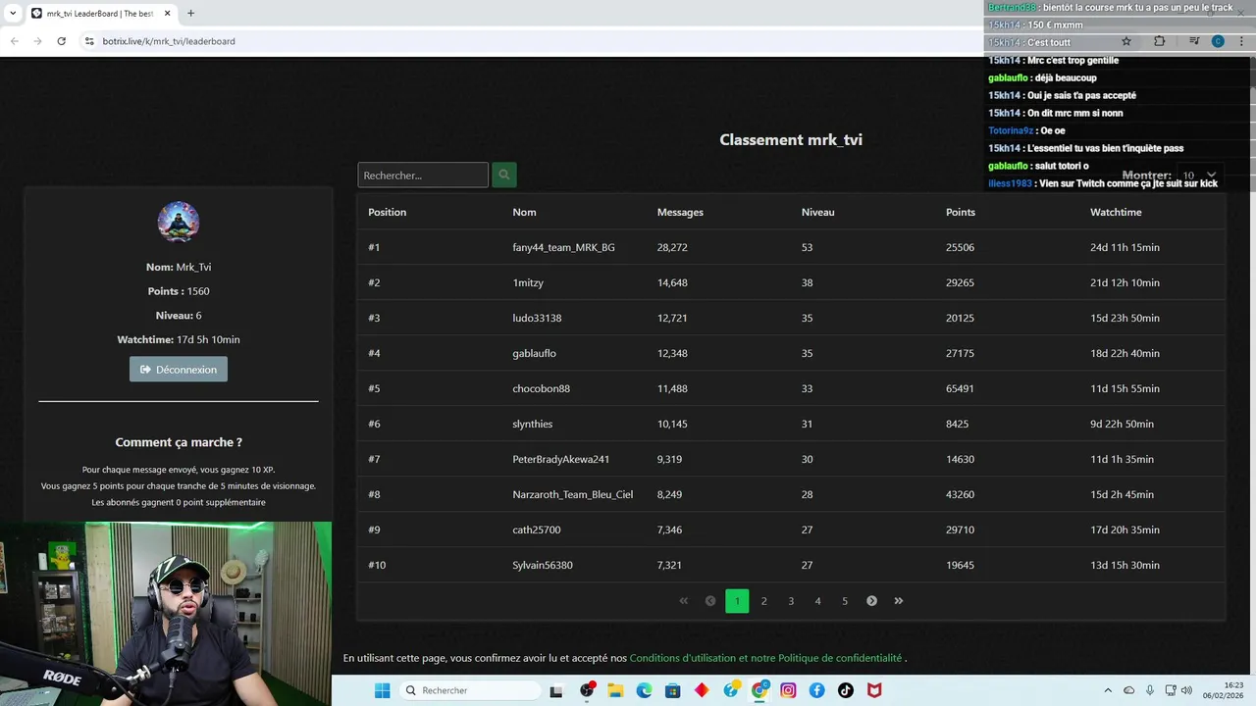Go to leaderboard page 4
The height and width of the screenshot is (706, 1256).
[x=817, y=601]
